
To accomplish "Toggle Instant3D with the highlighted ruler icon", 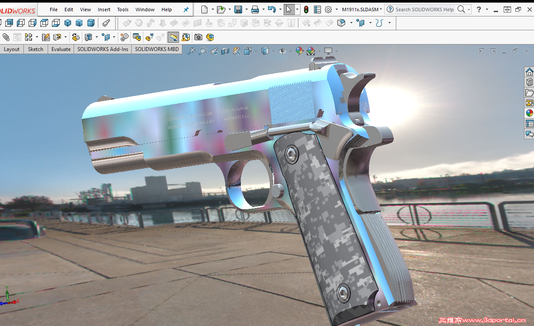I will click(173, 37).
